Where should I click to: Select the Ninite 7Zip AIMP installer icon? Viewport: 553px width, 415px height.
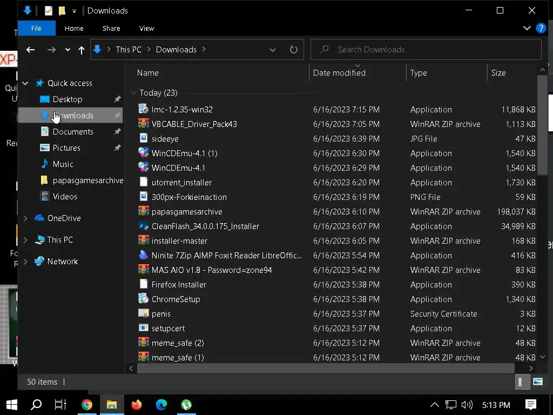pyautogui.click(x=143, y=255)
